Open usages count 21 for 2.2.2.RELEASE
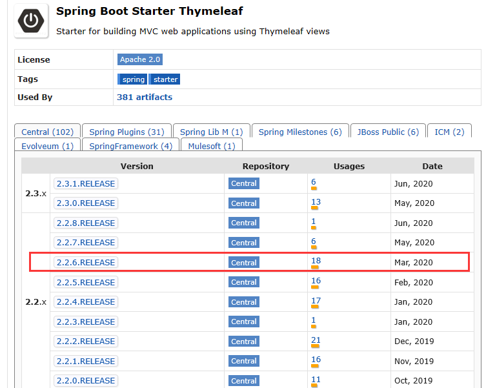This screenshot has width=486, height=388. click(x=316, y=340)
